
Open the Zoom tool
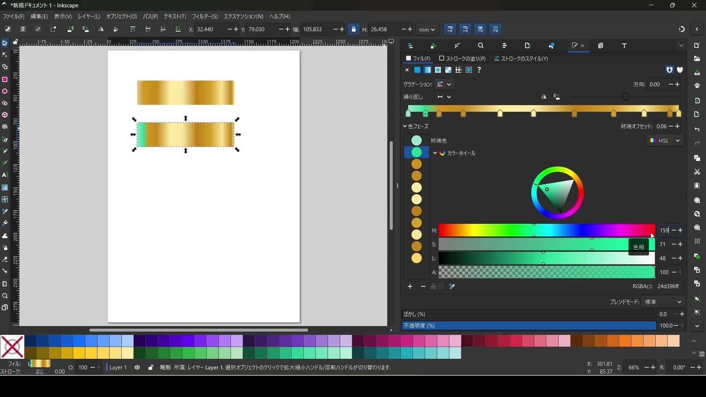5,296
